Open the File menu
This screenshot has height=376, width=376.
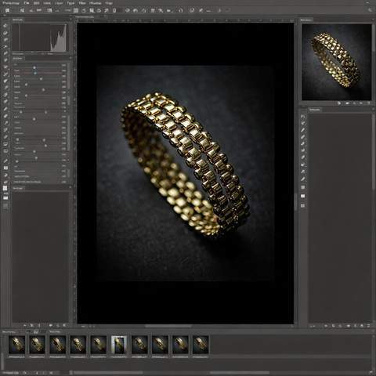coord(27,3)
